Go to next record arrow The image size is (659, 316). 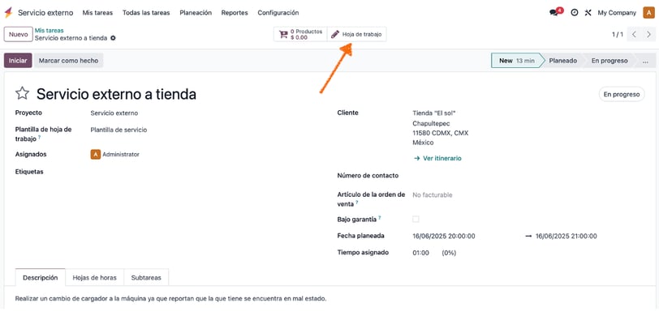[648, 34]
